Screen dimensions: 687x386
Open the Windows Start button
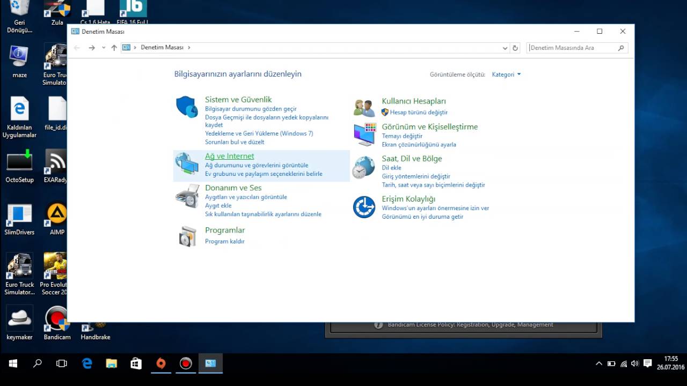[x=13, y=363]
